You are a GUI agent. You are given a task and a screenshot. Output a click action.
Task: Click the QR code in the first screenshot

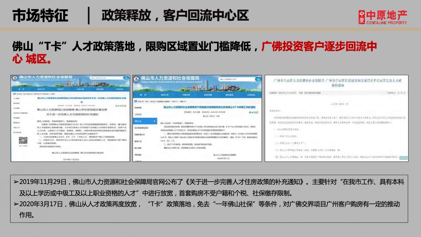click(24, 140)
